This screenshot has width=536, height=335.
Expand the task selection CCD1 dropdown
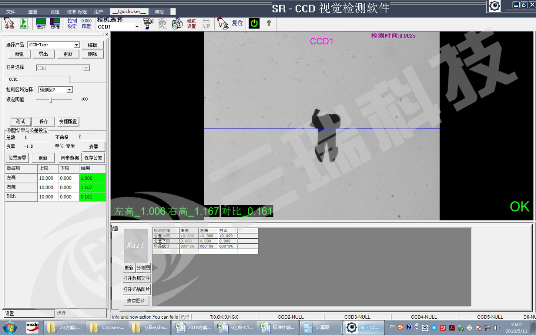[86, 68]
